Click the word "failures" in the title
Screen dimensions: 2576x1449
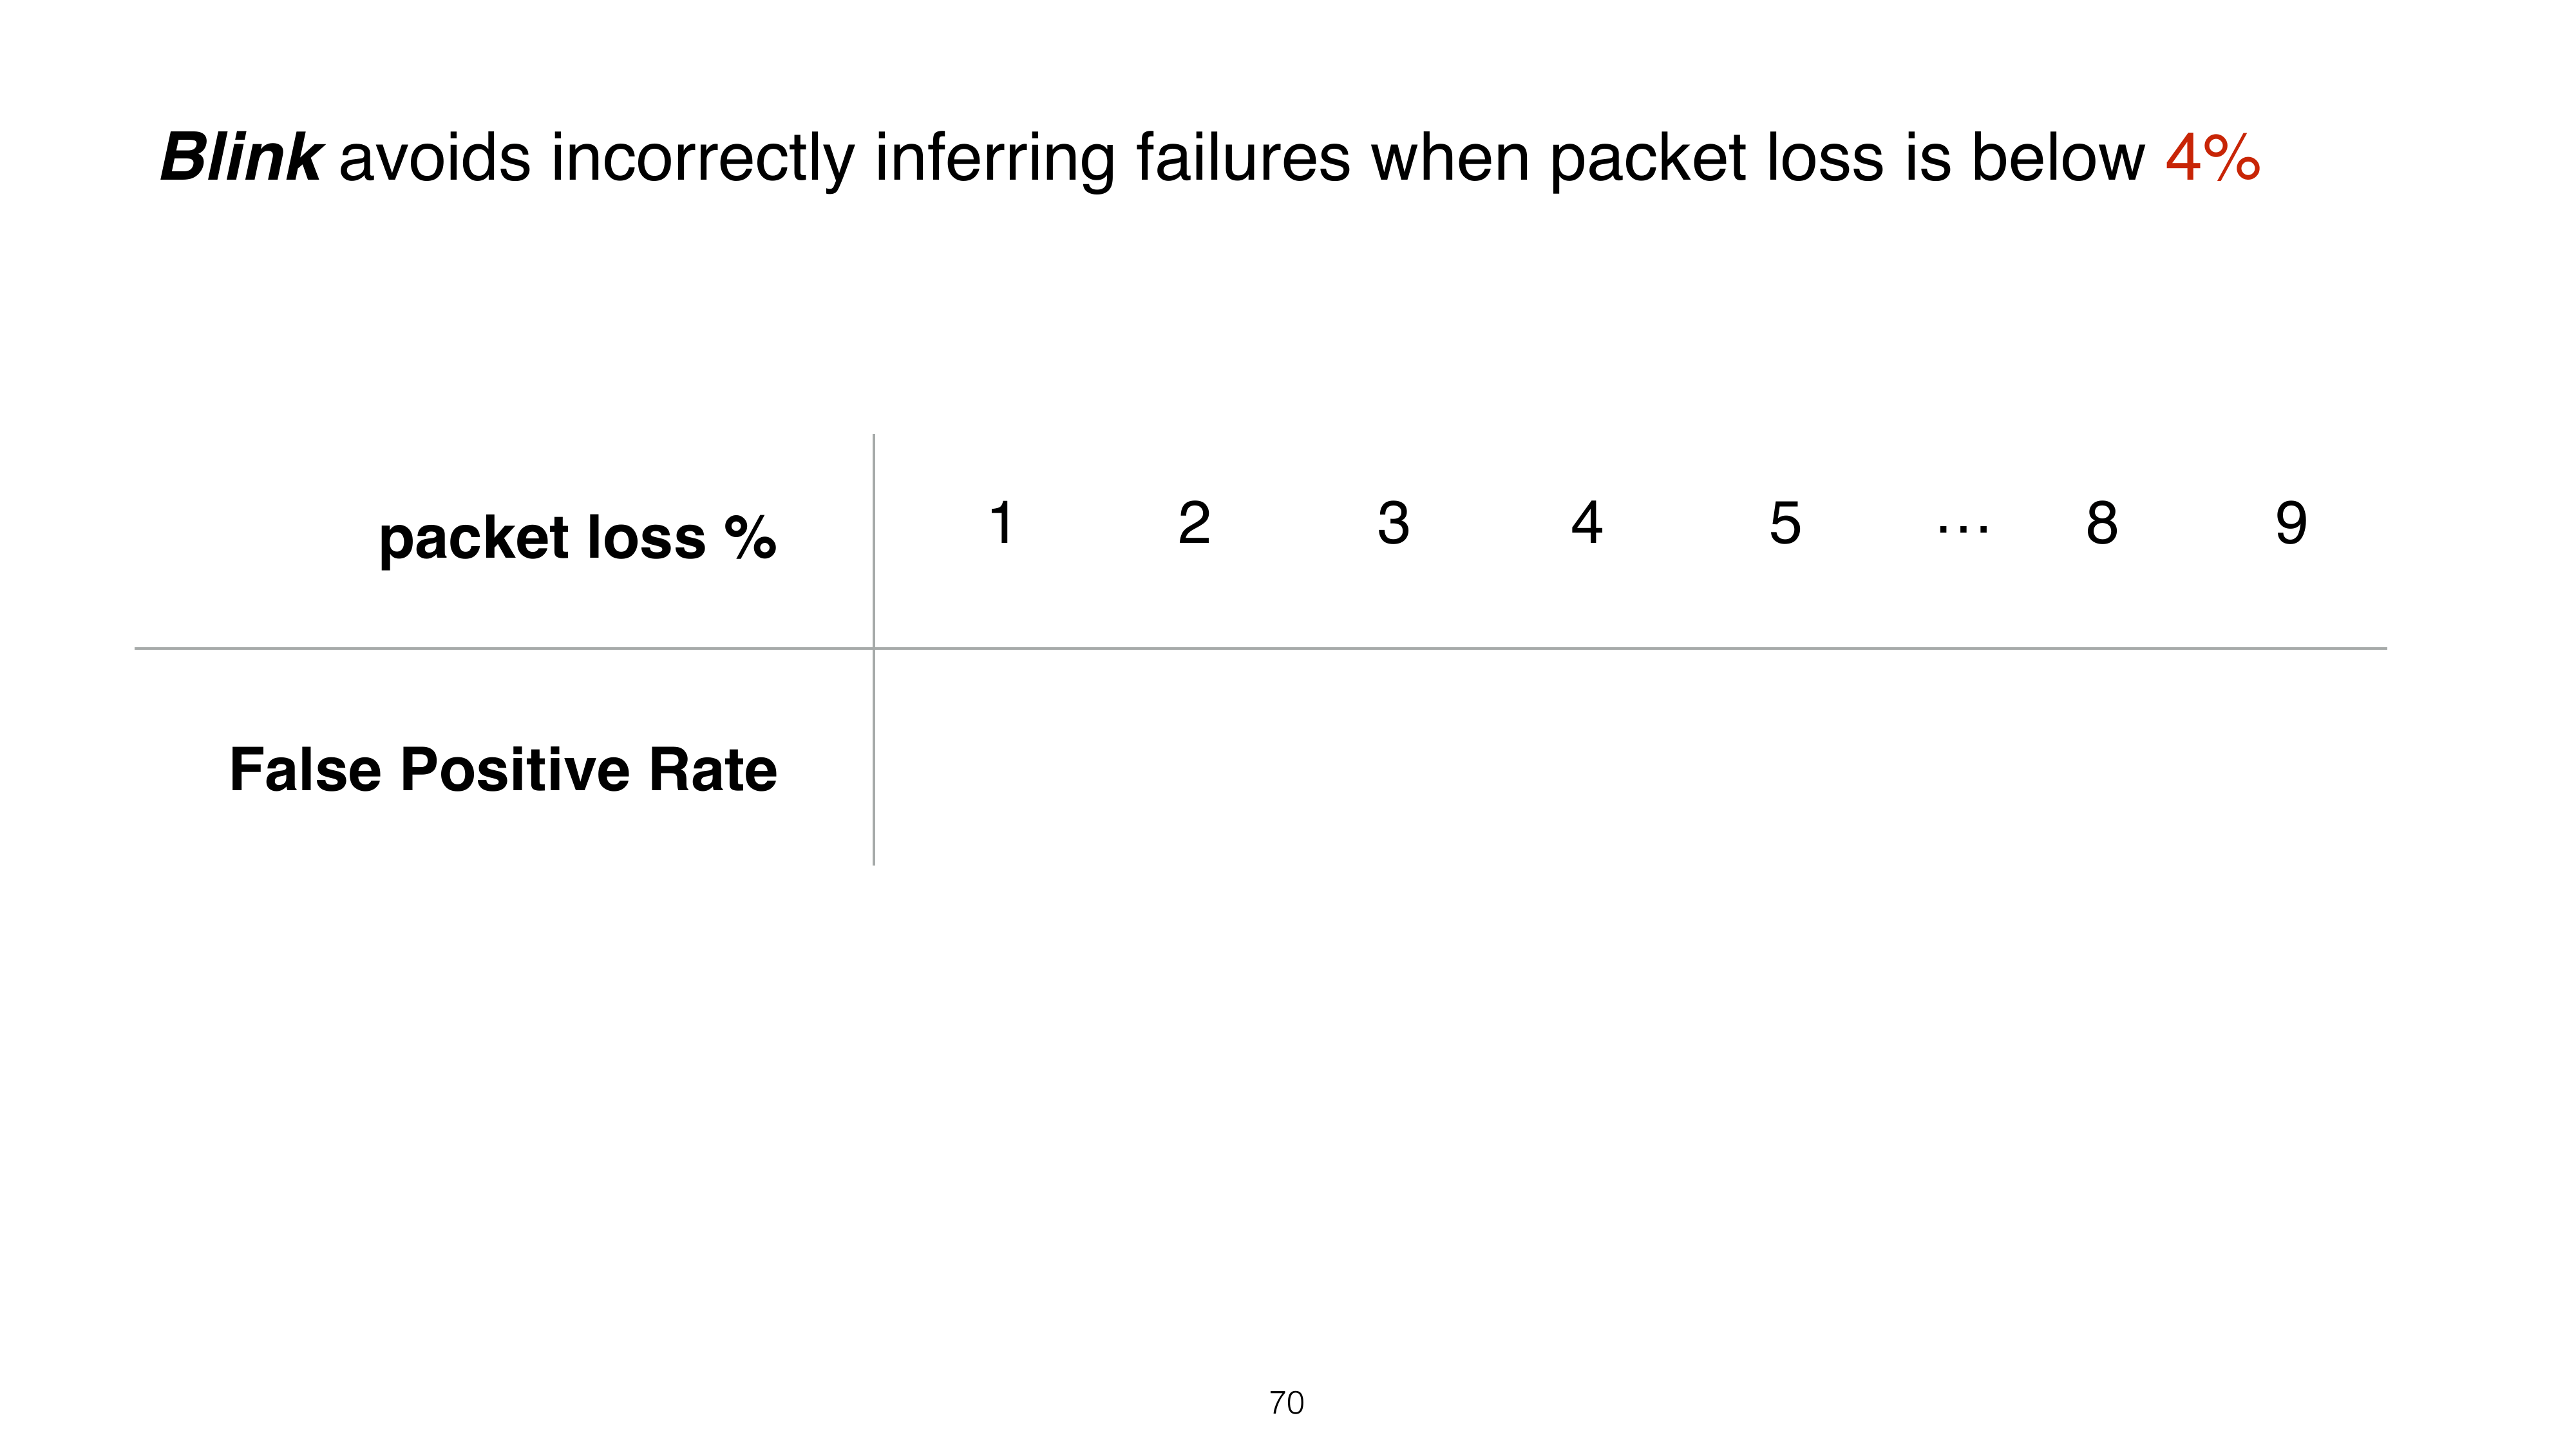[x=1243, y=158]
